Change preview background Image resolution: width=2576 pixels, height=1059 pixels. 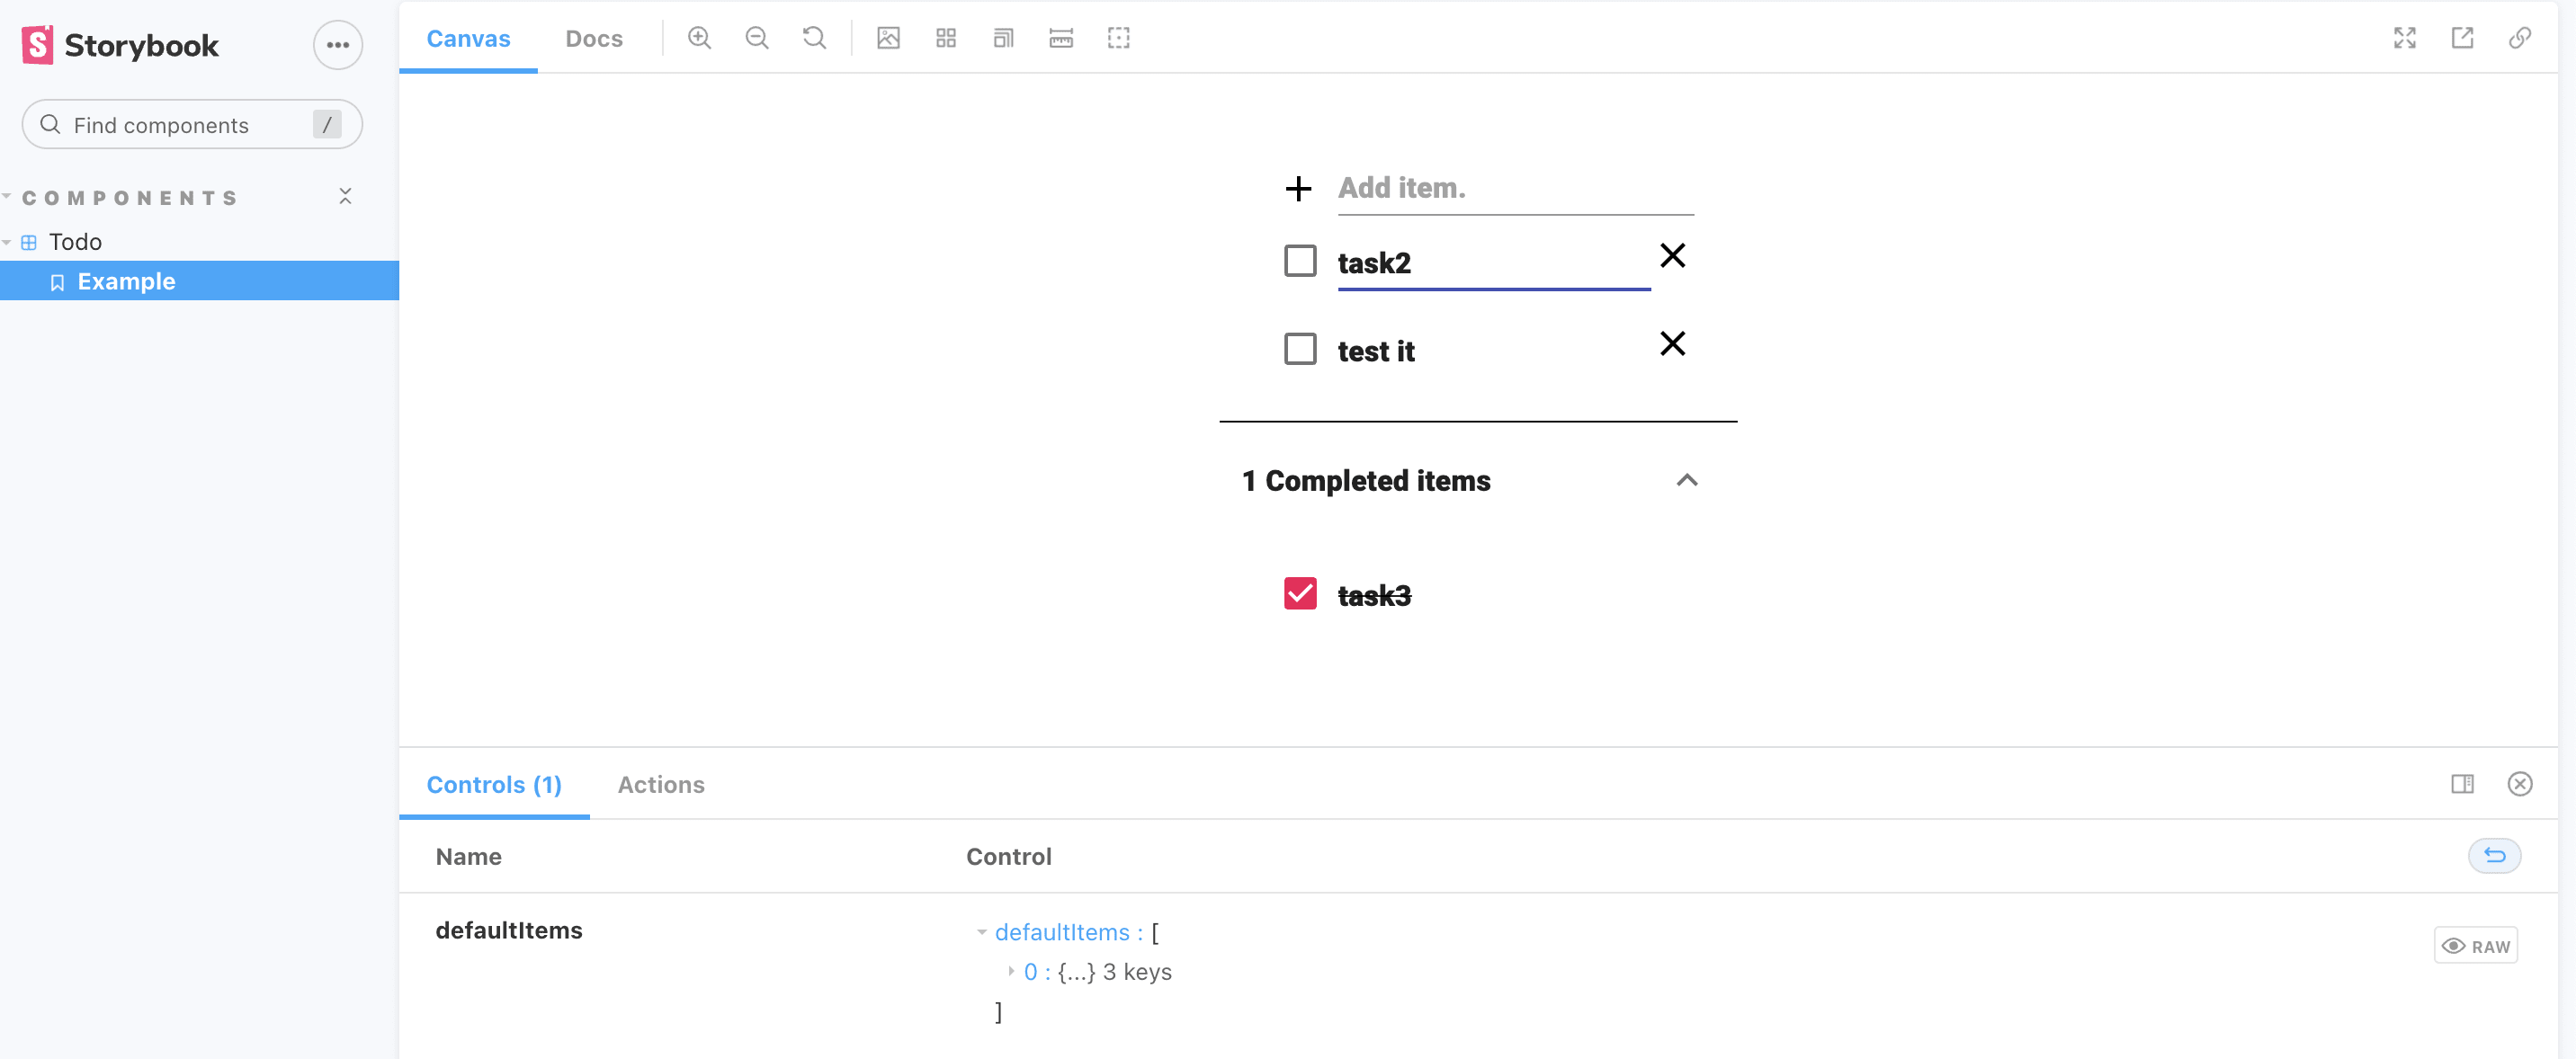point(888,38)
